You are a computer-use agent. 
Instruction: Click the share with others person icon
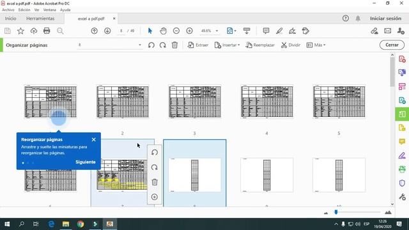(401, 31)
